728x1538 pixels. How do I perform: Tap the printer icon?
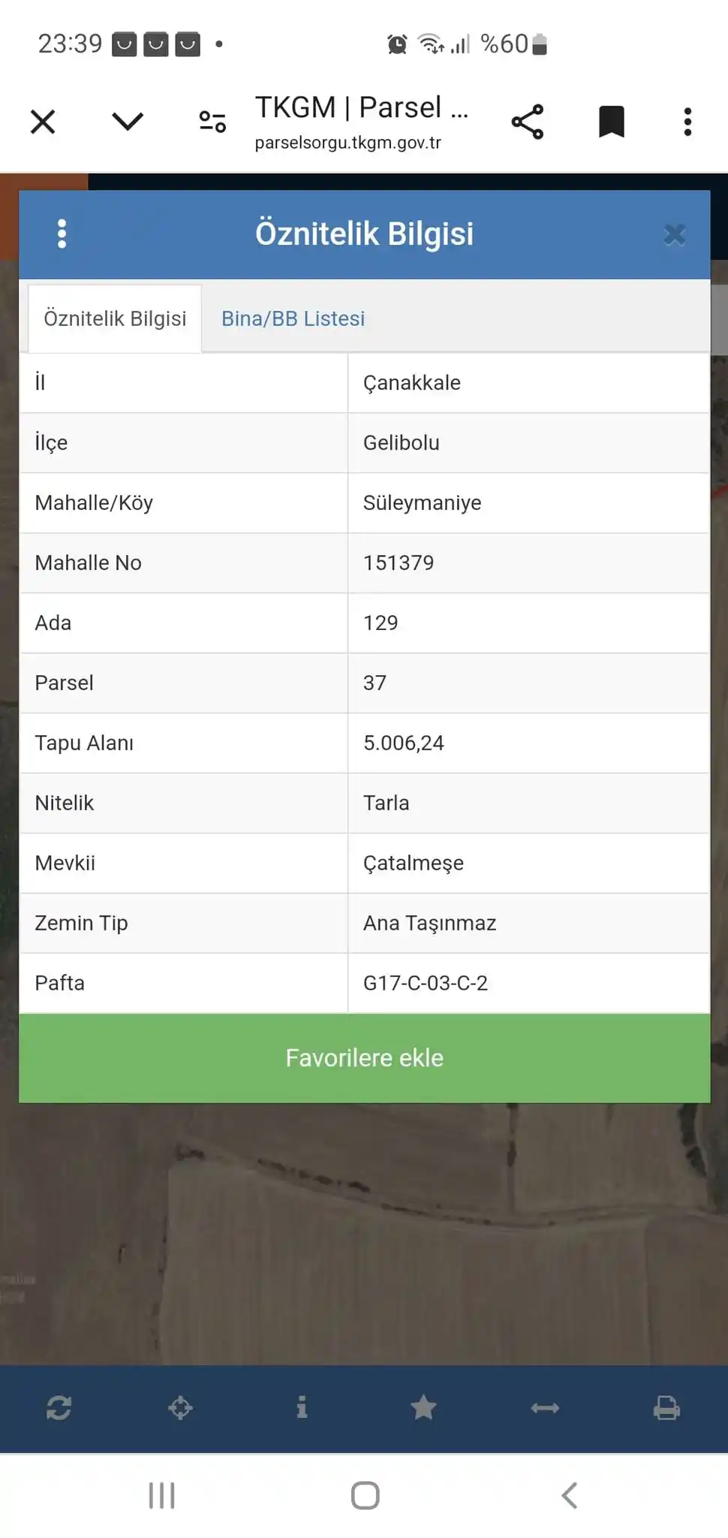pyautogui.click(x=666, y=1408)
